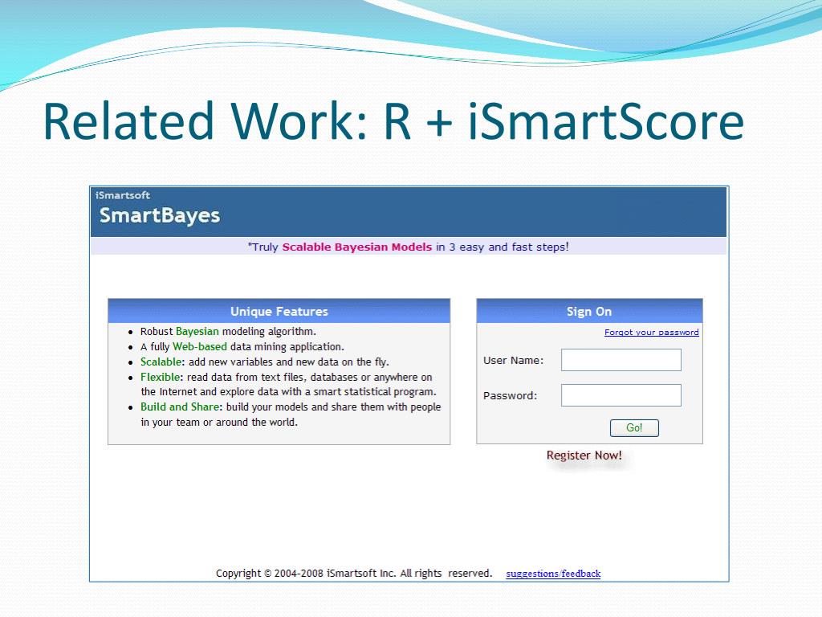
Task: Click the Sign On panel header
Action: [x=589, y=311]
